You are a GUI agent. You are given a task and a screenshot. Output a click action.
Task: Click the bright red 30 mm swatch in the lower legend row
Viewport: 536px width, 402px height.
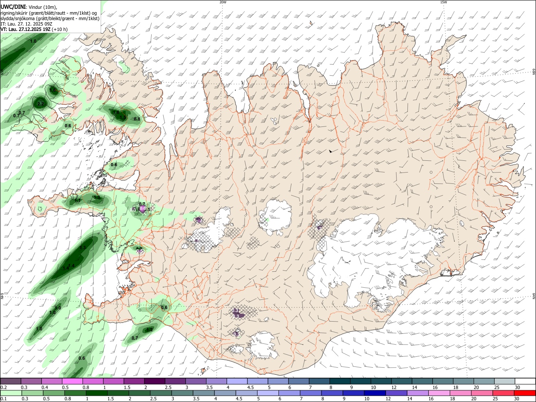[525, 393]
